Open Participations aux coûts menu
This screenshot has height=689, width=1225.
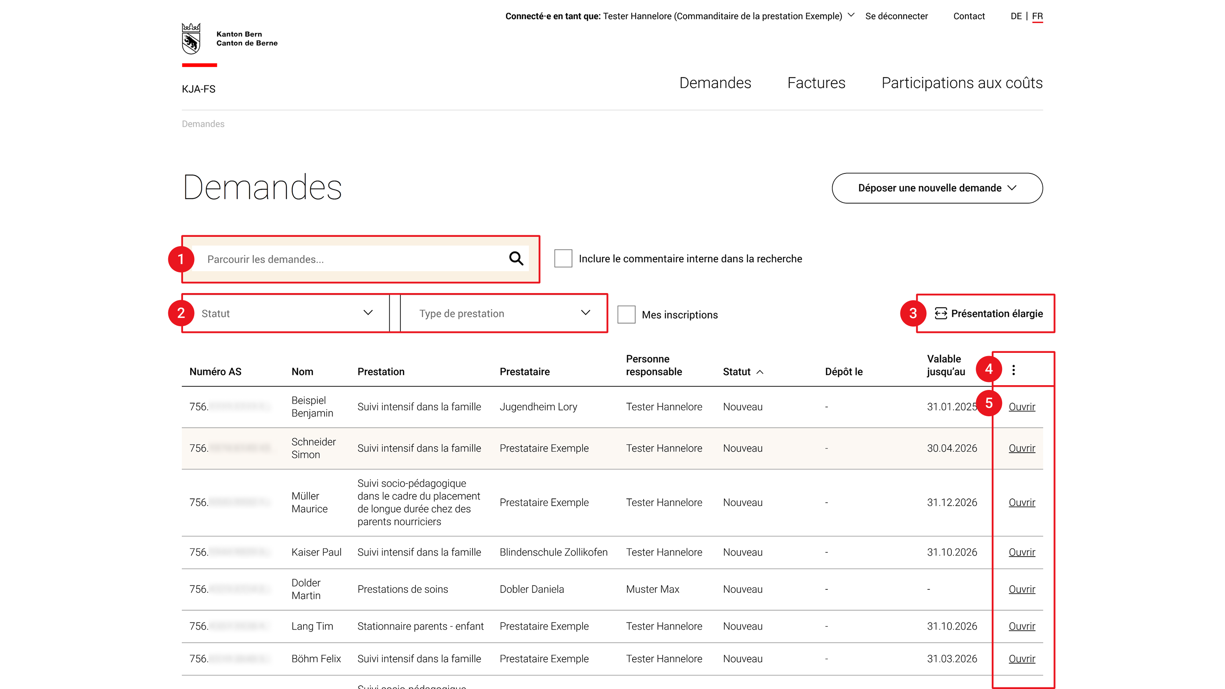point(961,83)
